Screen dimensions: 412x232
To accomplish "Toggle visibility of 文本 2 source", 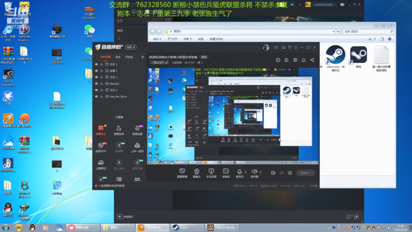I will click(96, 90).
